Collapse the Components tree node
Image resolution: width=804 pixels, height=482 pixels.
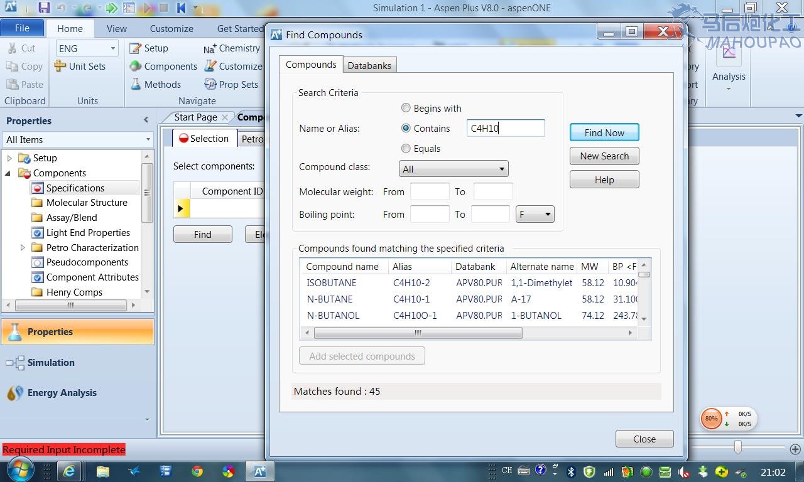[x=9, y=173]
